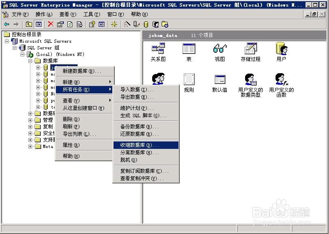Expand the database starting with 'pu'
This screenshot has height=234, width=329.
pyautogui.click(x=38, y=100)
